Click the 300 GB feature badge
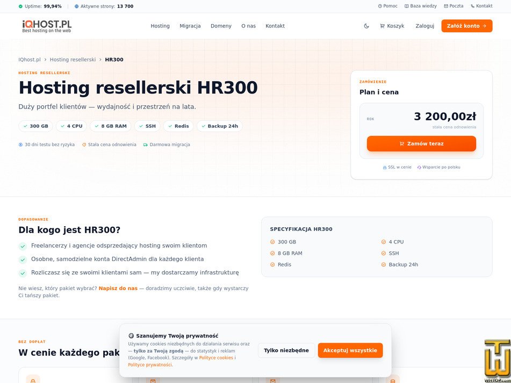 [35, 126]
